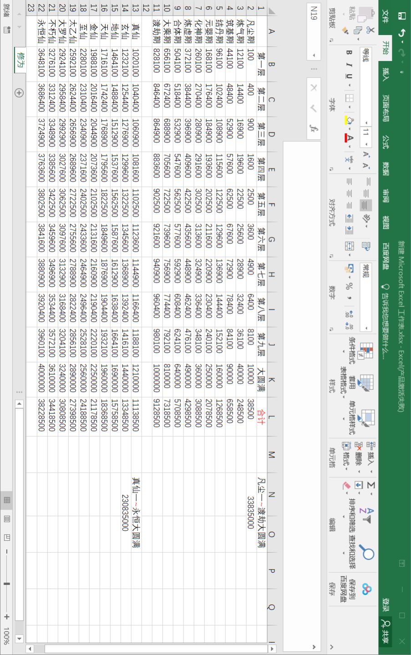
Task: Toggle Italic formatting
Action: [349, 64]
